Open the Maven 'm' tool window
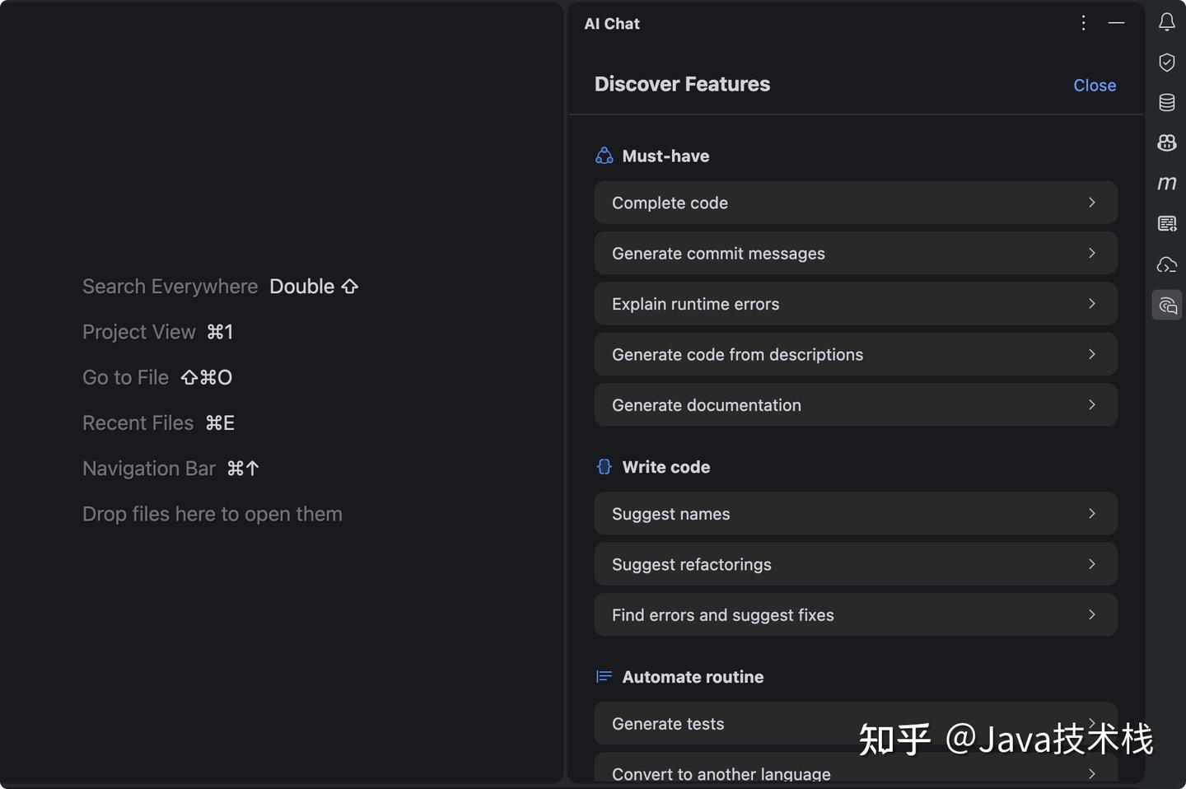Viewport: 1186px width, 789px height. pyautogui.click(x=1166, y=183)
